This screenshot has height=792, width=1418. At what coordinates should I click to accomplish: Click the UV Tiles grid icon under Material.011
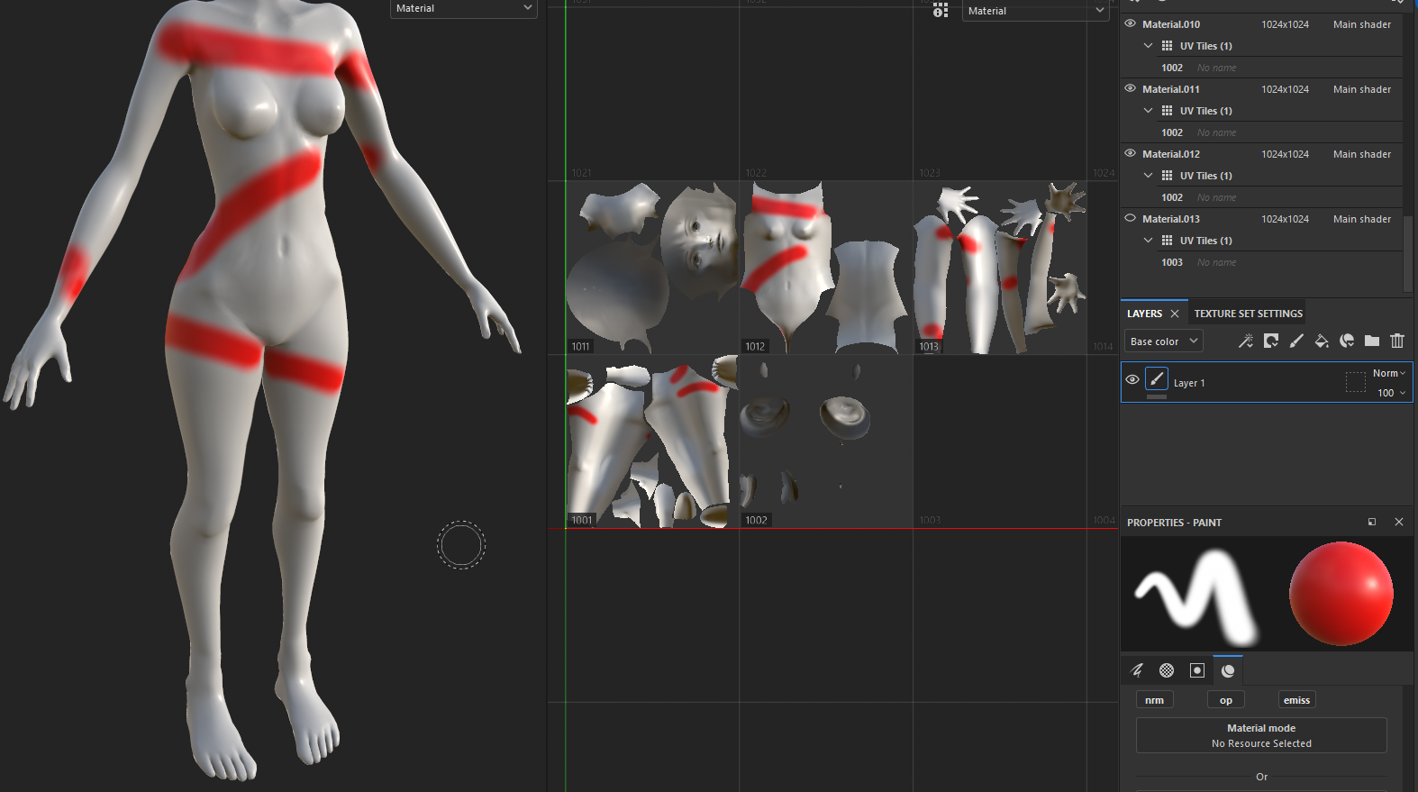tap(1167, 111)
